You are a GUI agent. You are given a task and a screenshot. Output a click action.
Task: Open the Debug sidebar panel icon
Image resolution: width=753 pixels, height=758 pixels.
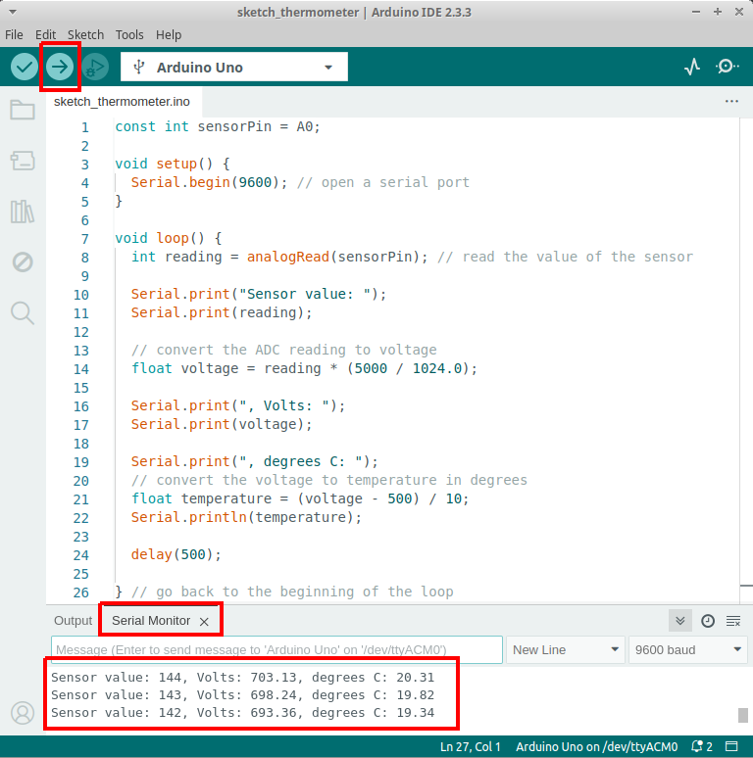[23, 262]
